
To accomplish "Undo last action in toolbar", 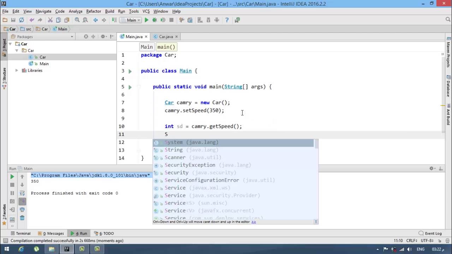I will [32, 20].
